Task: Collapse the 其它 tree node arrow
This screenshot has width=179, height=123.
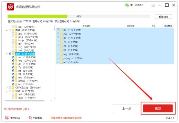Action: tap(7, 54)
